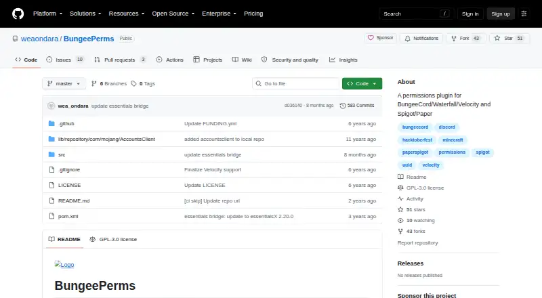542x298 pixels.
Task: Open the .github folder
Action: [x=66, y=123]
